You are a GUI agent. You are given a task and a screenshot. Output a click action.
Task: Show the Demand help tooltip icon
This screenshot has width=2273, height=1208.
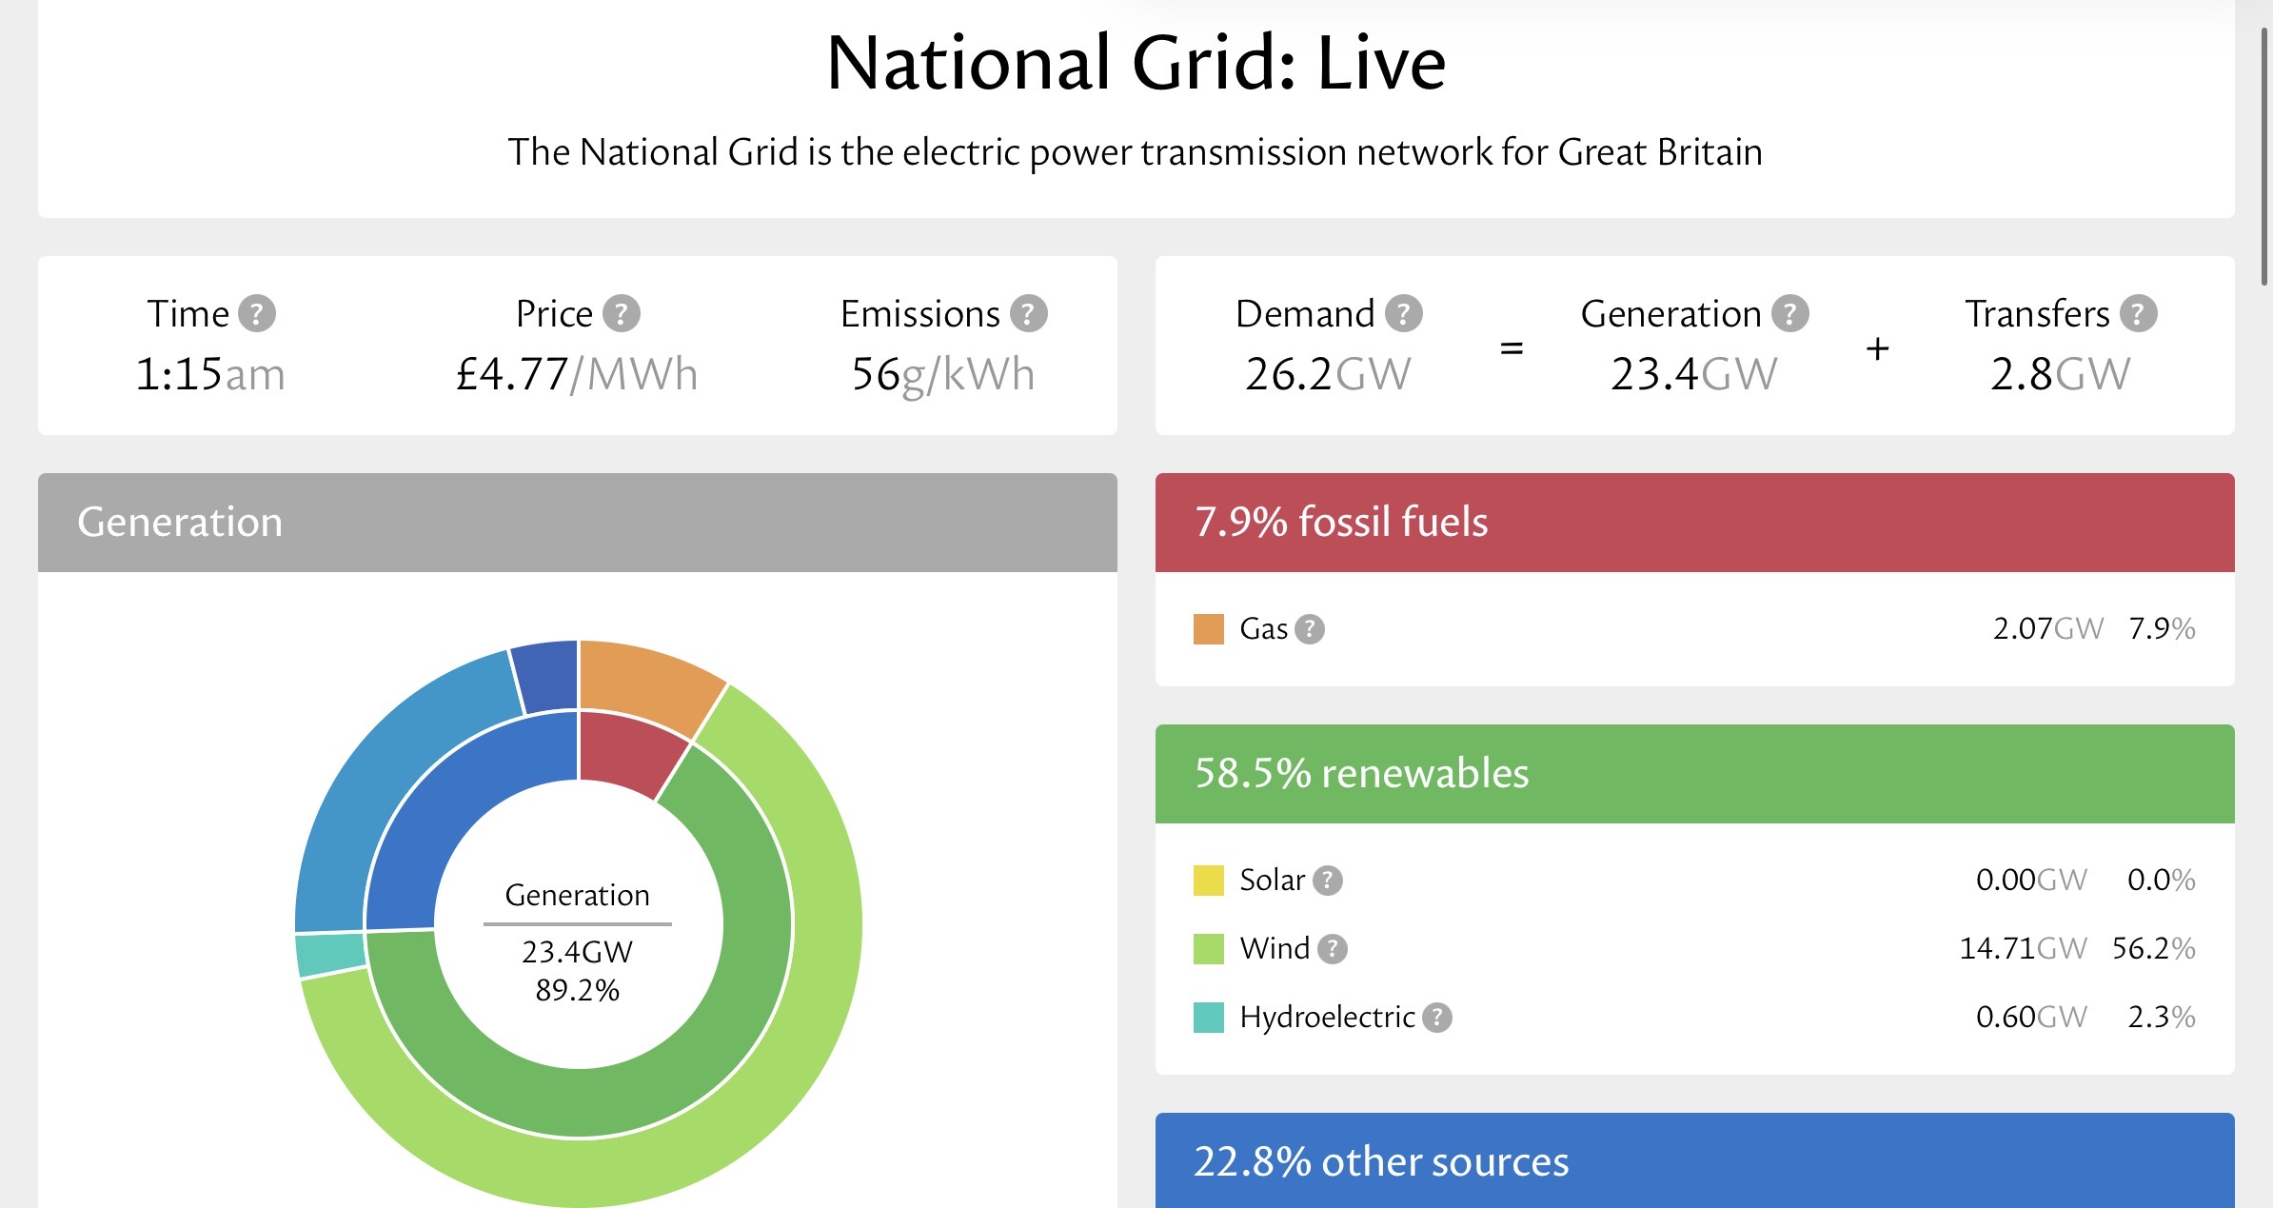click(1403, 313)
